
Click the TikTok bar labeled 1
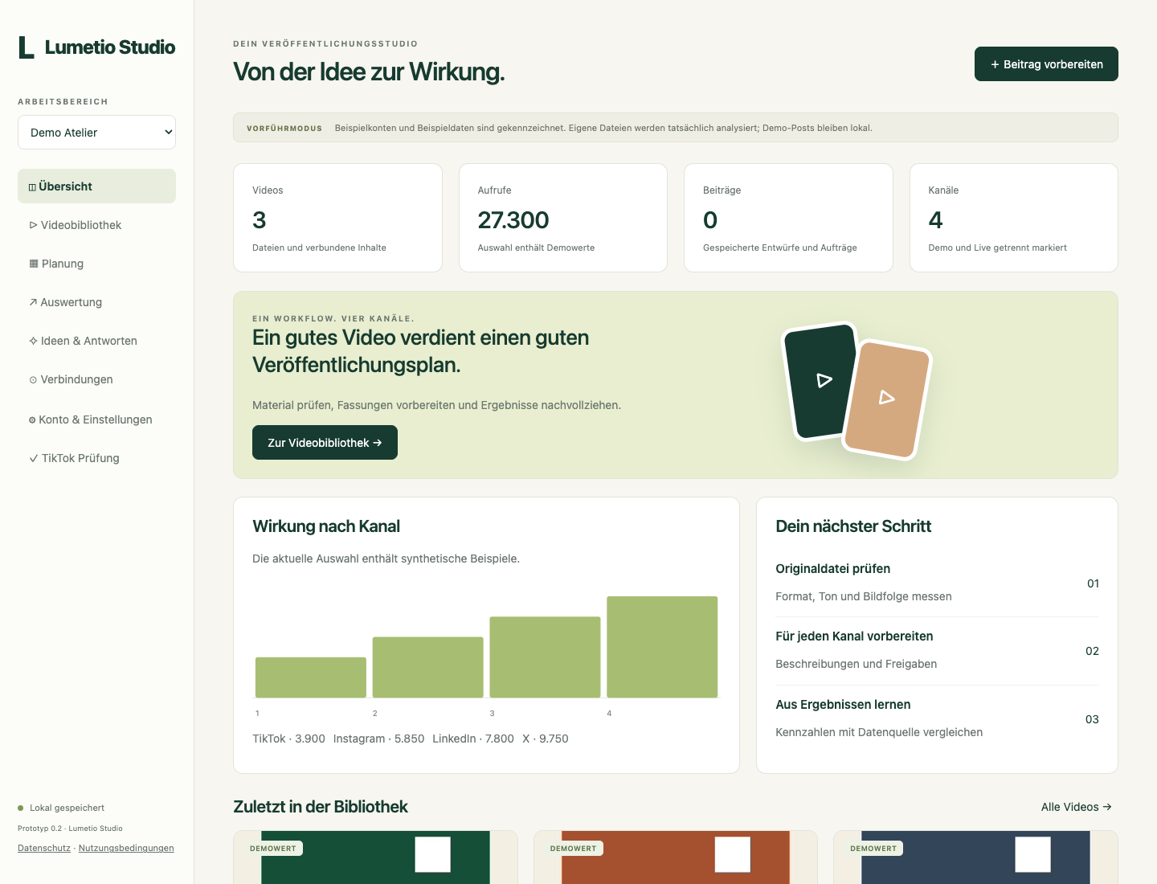coord(311,677)
